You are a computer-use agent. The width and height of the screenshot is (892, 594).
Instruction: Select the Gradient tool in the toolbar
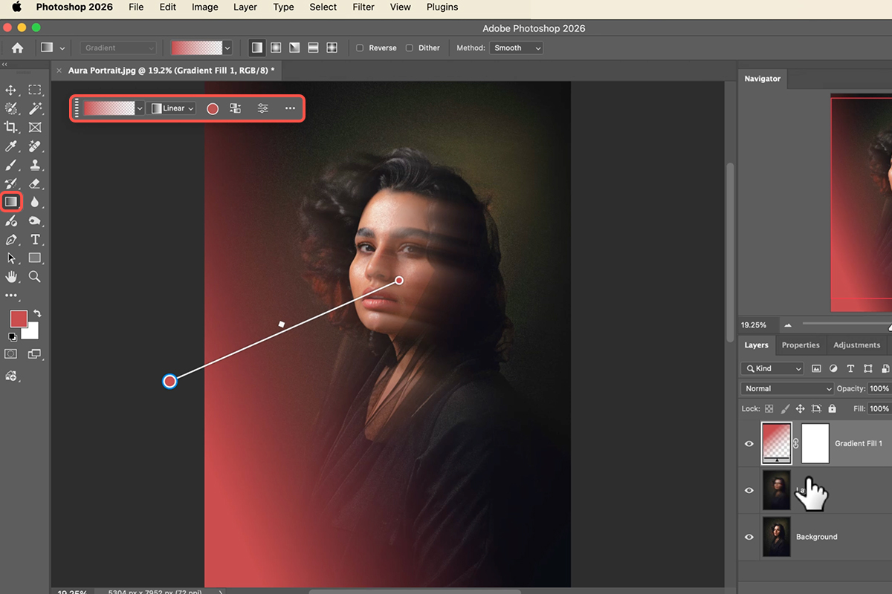(11, 201)
